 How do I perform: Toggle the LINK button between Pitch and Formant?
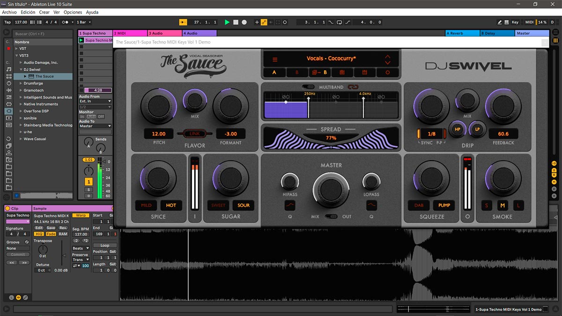[x=194, y=134]
